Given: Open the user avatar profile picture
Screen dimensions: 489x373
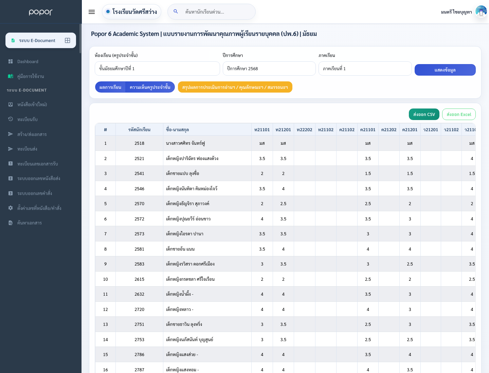Looking at the screenshot, I should coord(481,12).
